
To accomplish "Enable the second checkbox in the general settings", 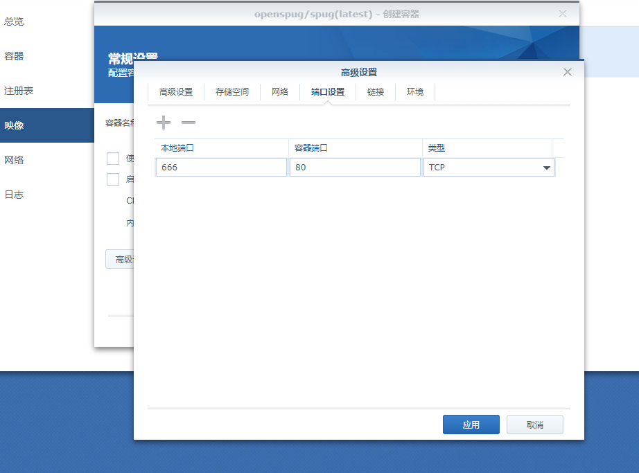I will click(x=113, y=179).
